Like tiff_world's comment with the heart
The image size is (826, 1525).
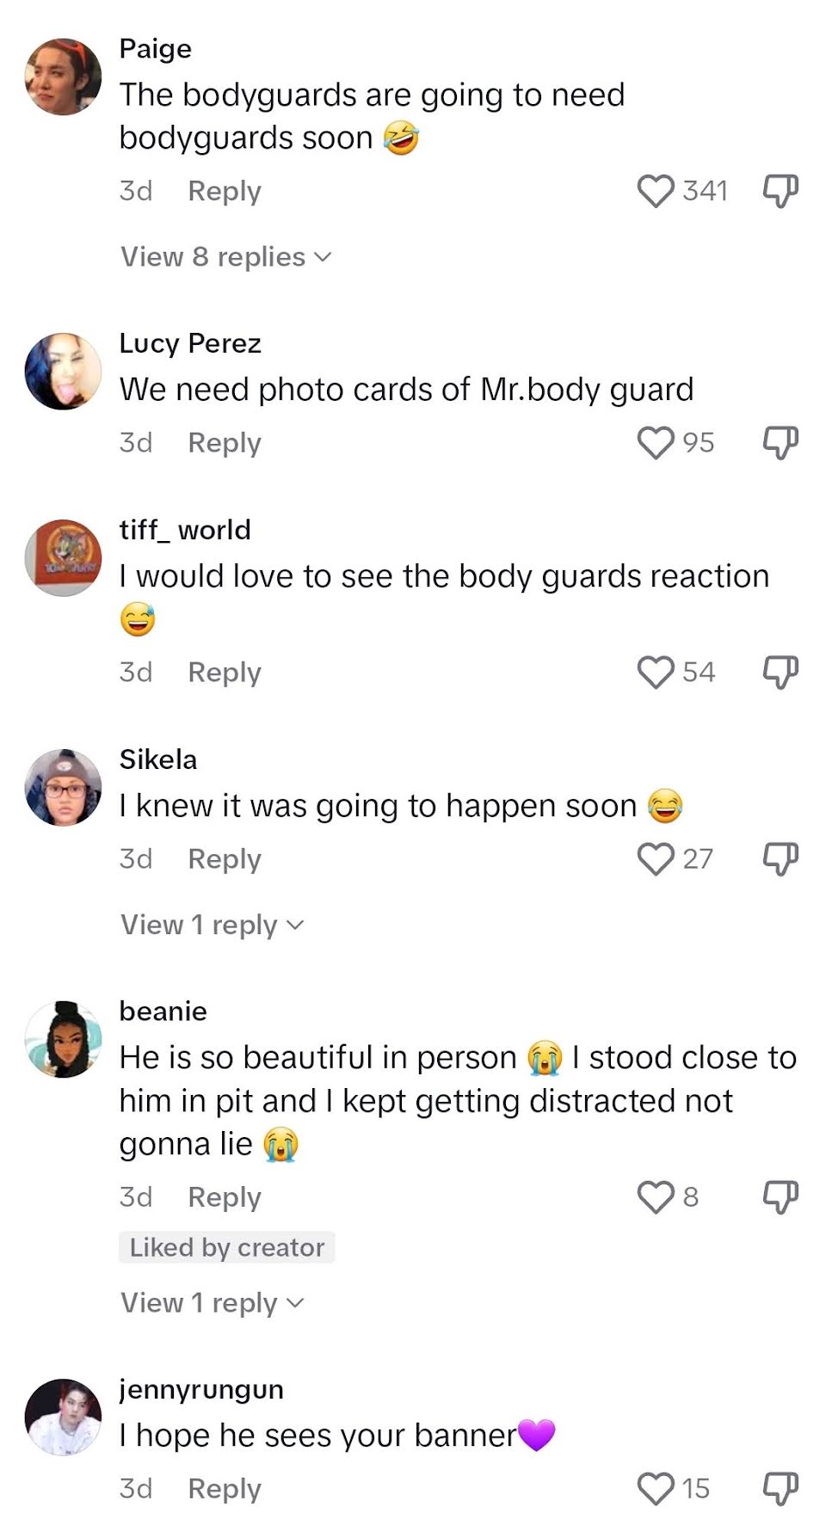pyautogui.click(x=656, y=673)
